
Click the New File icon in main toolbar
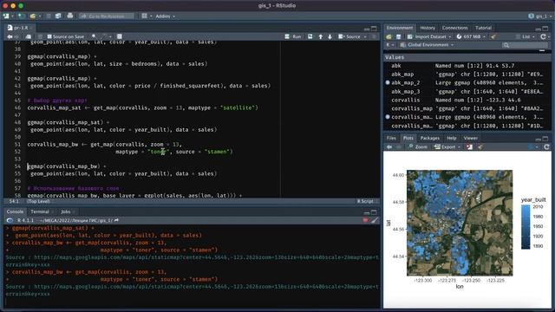click(x=6, y=16)
